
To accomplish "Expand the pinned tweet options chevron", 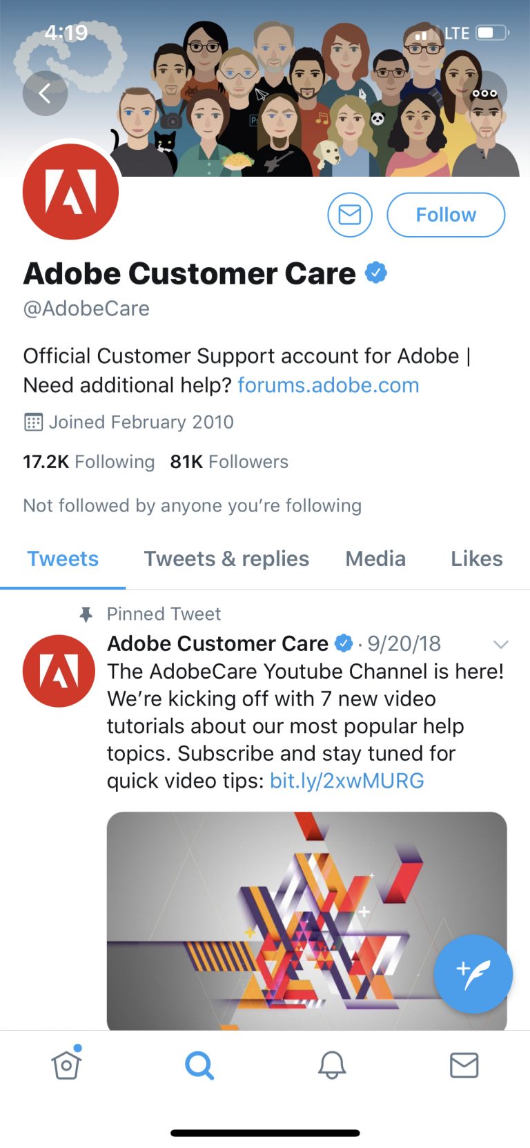I will pos(500,645).
